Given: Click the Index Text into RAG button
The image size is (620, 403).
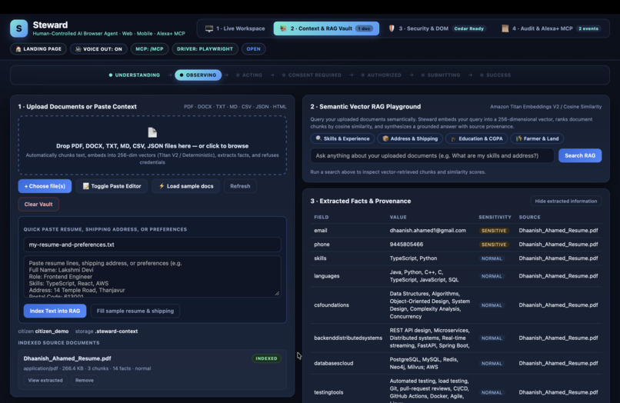Looking at the screenshot, I should pyautogui.click(x=55, y=311).
